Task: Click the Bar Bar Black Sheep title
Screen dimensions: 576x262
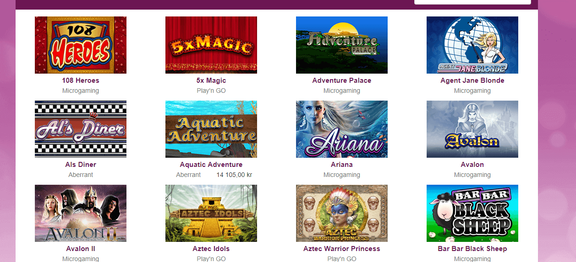Action: point(472,249)
